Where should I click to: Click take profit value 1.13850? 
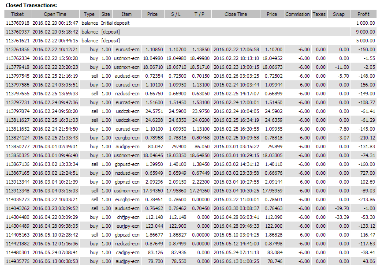click(201, 49)
